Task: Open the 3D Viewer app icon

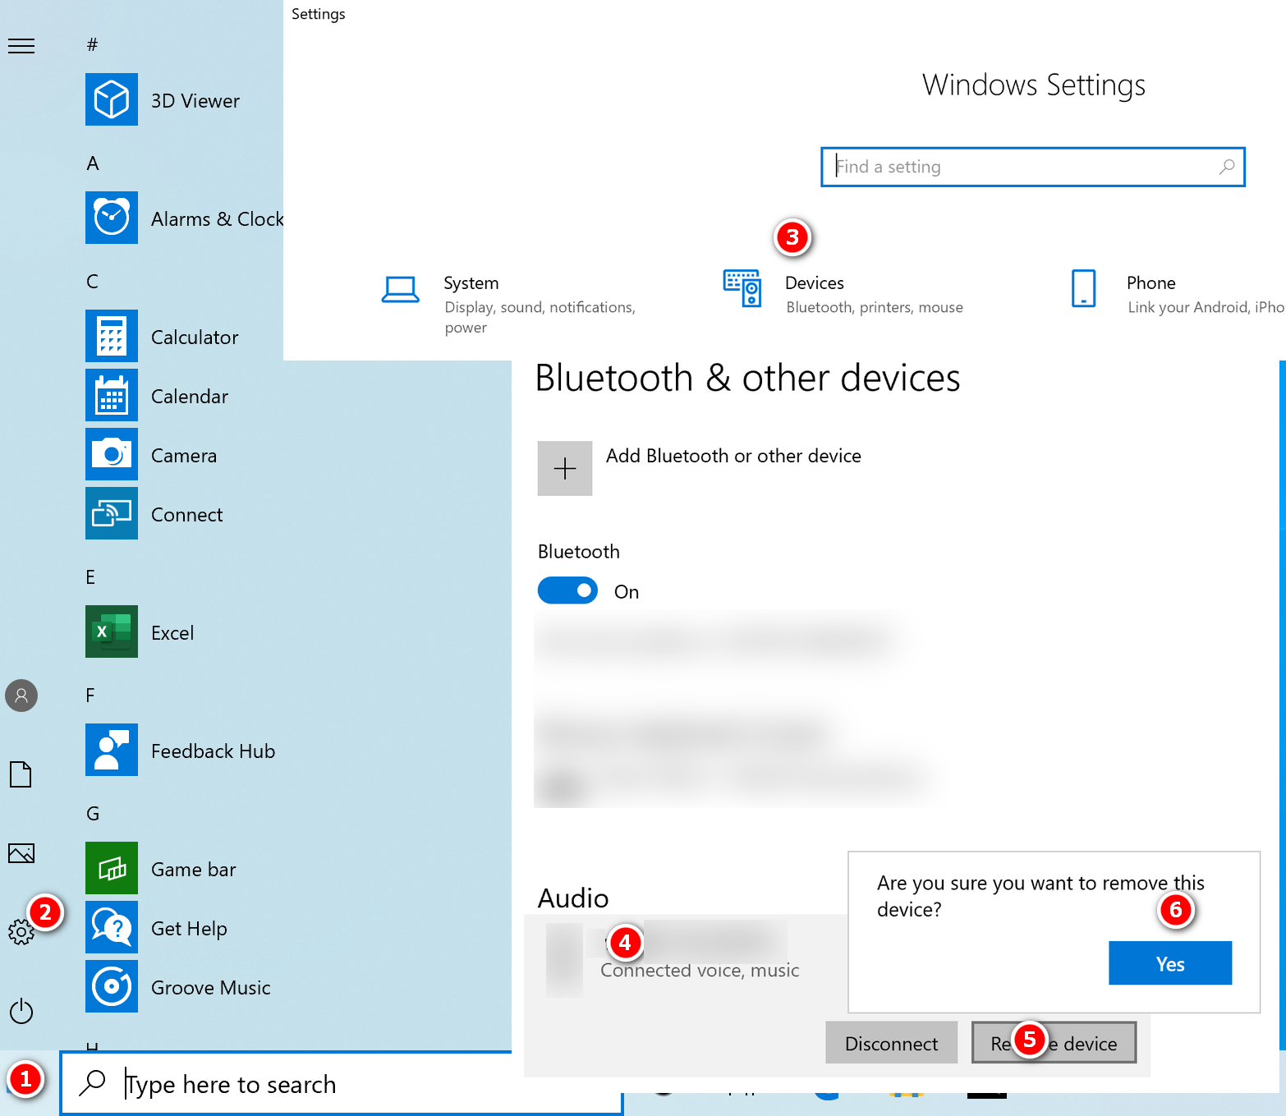Action: pyautogui.click(x=112, y=99)
